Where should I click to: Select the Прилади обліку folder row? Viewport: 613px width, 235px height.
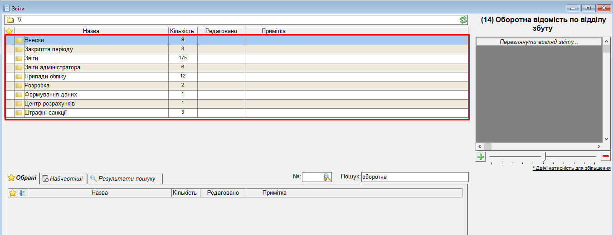(45, 77)
